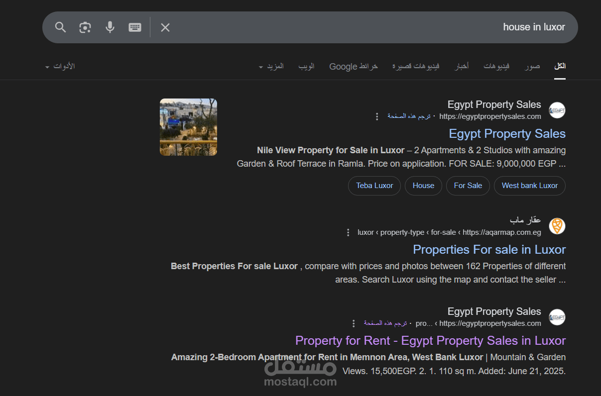601x396 pixels.
Task: Open 'Property for Rent - Egypt Property Sales in Luxor'
Action: tap(431, 341)
